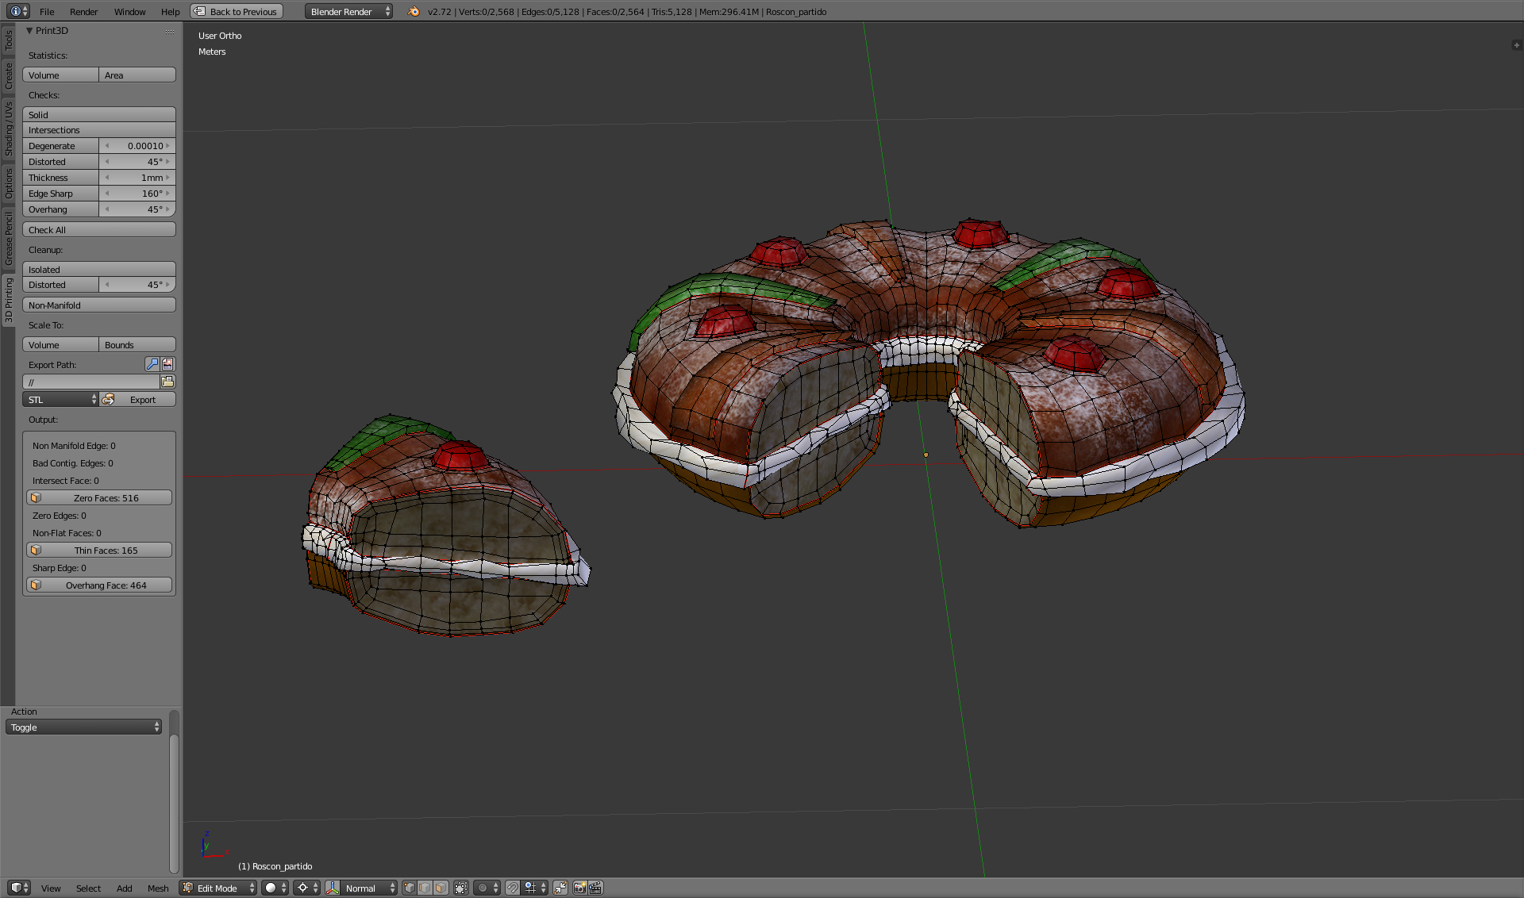Click OpenGL render animation clapper icon
The height and width of the screenshot is (898, 1524).
[x=595, y=888]
